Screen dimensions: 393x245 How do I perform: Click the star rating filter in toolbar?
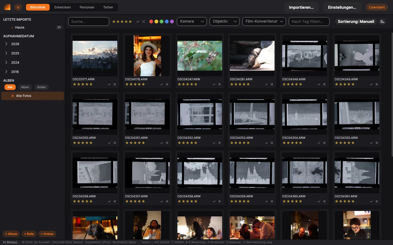pos(122,22)
